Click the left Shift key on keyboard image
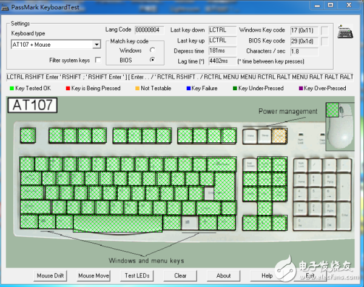Viewport: 364px width, 287px height. 36,207
